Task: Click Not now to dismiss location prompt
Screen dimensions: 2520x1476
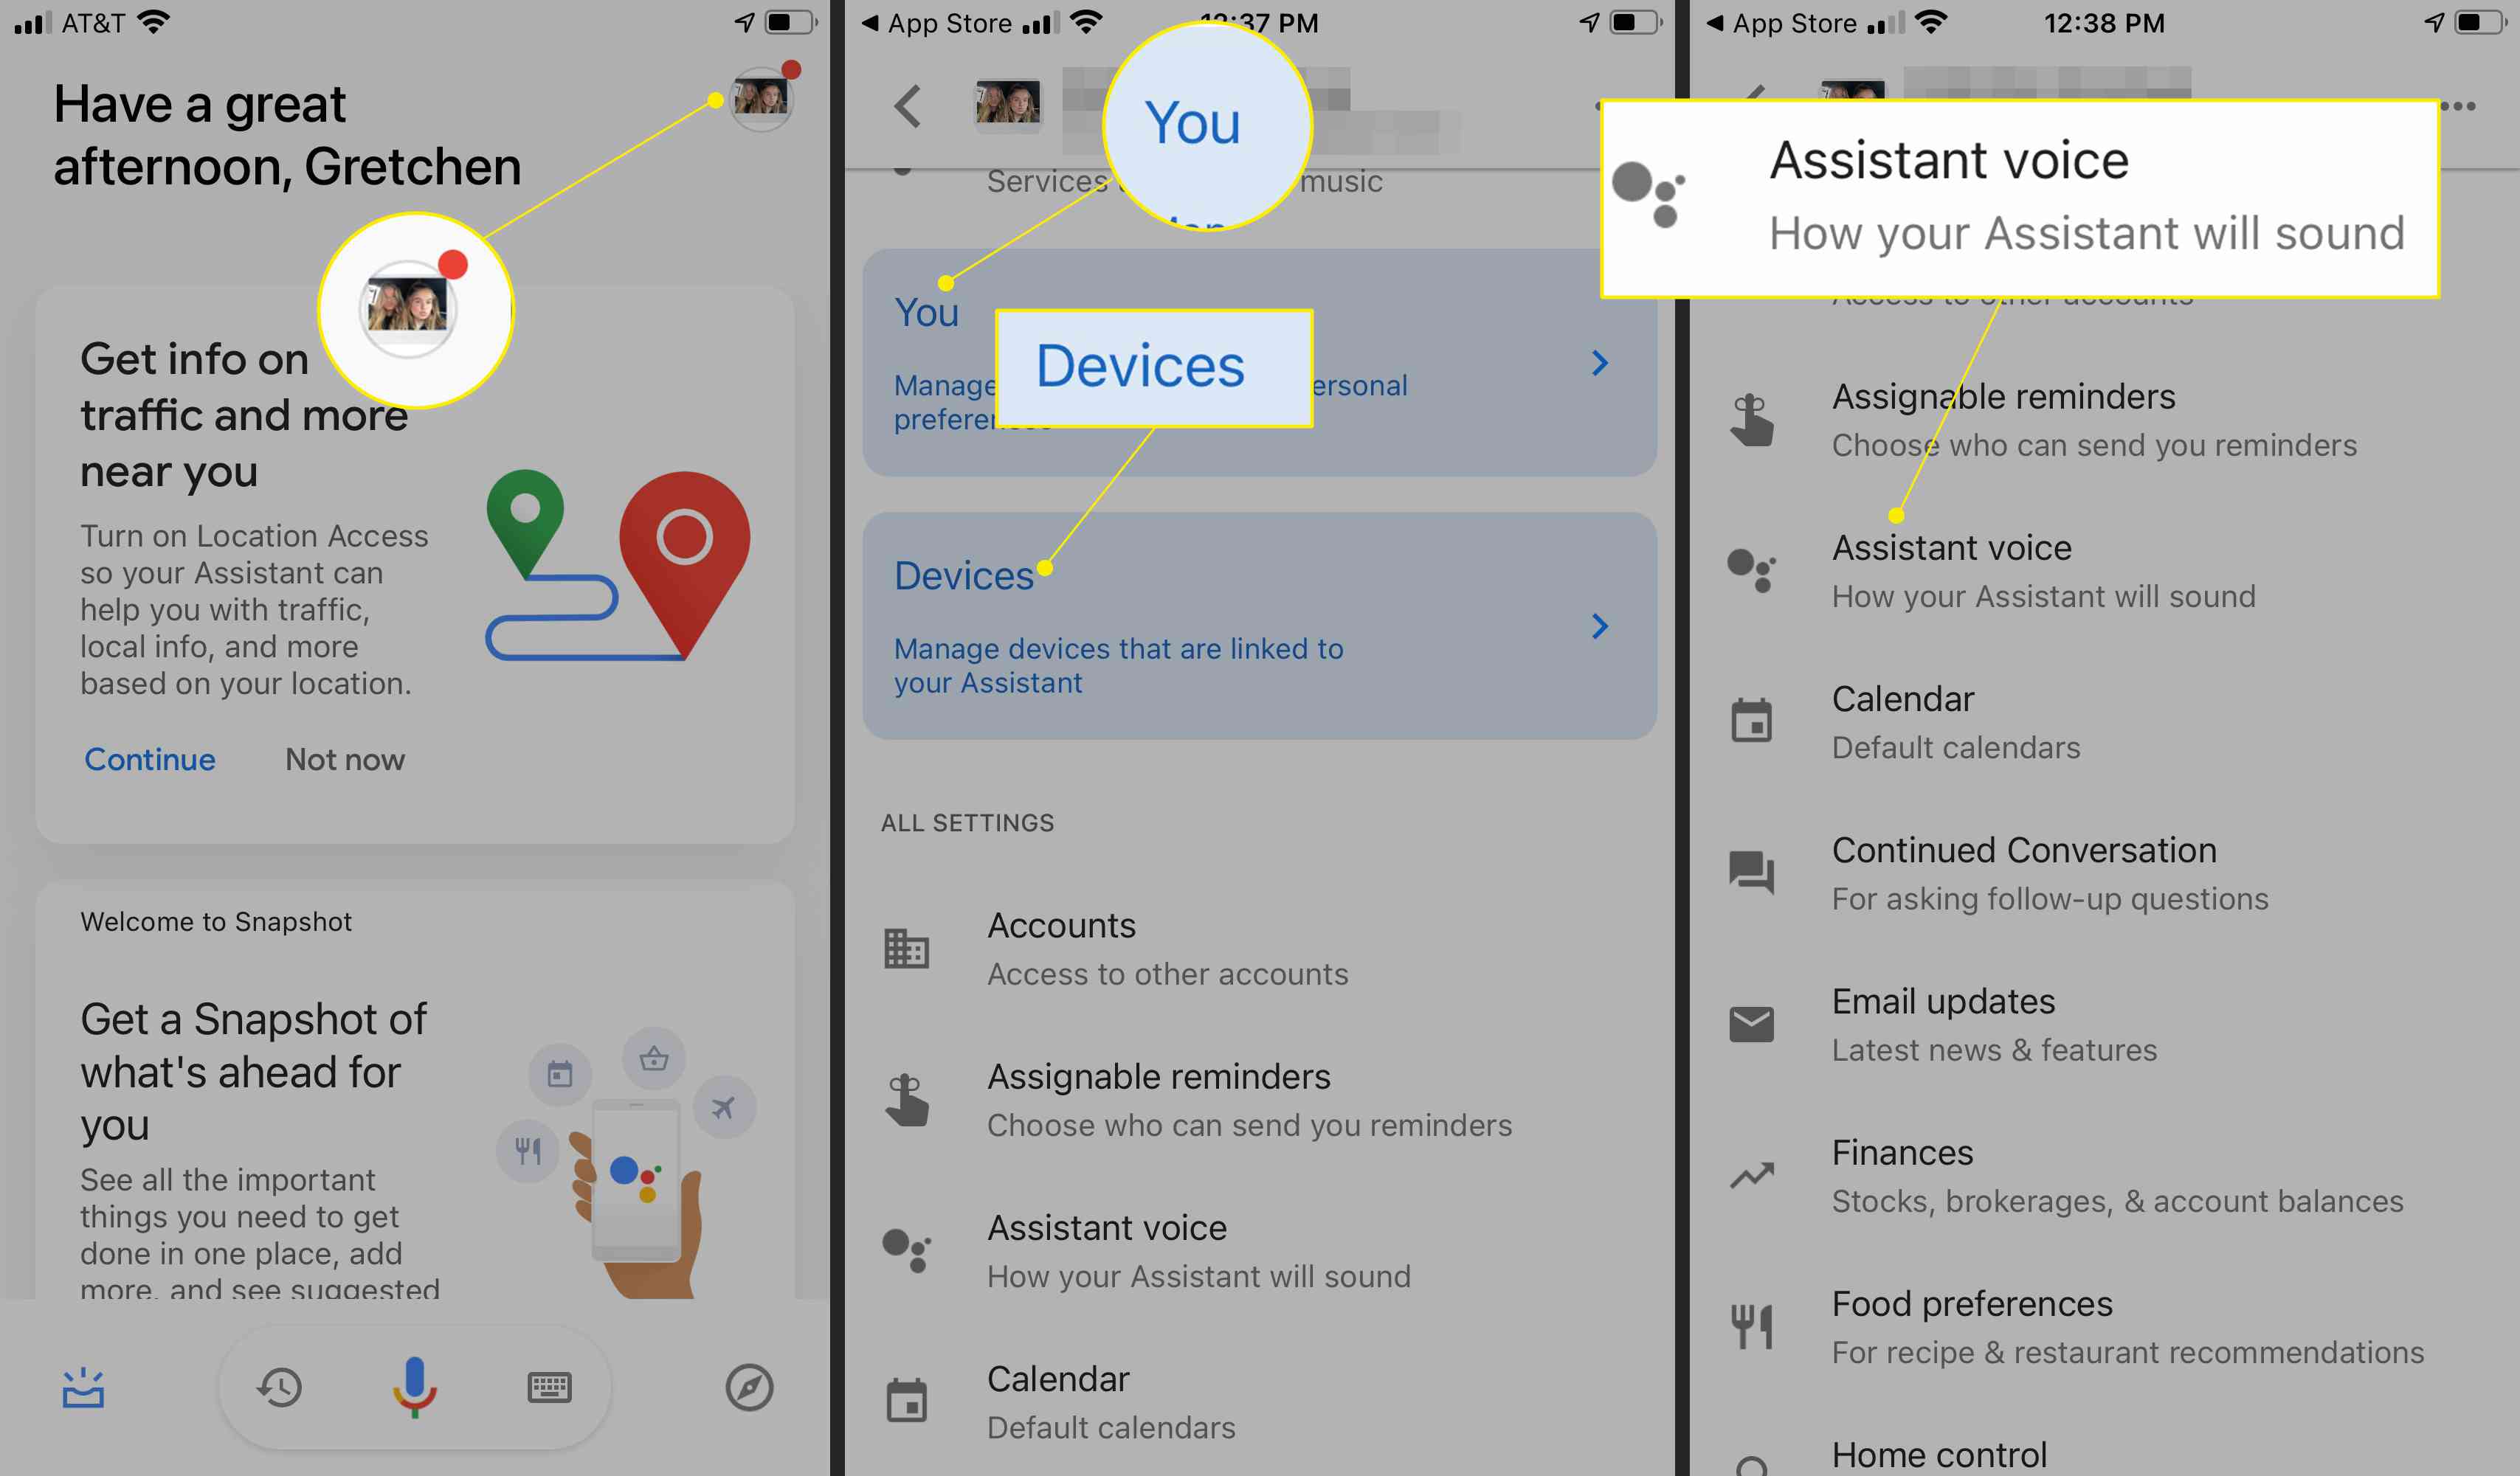Action: pos(345,759)
